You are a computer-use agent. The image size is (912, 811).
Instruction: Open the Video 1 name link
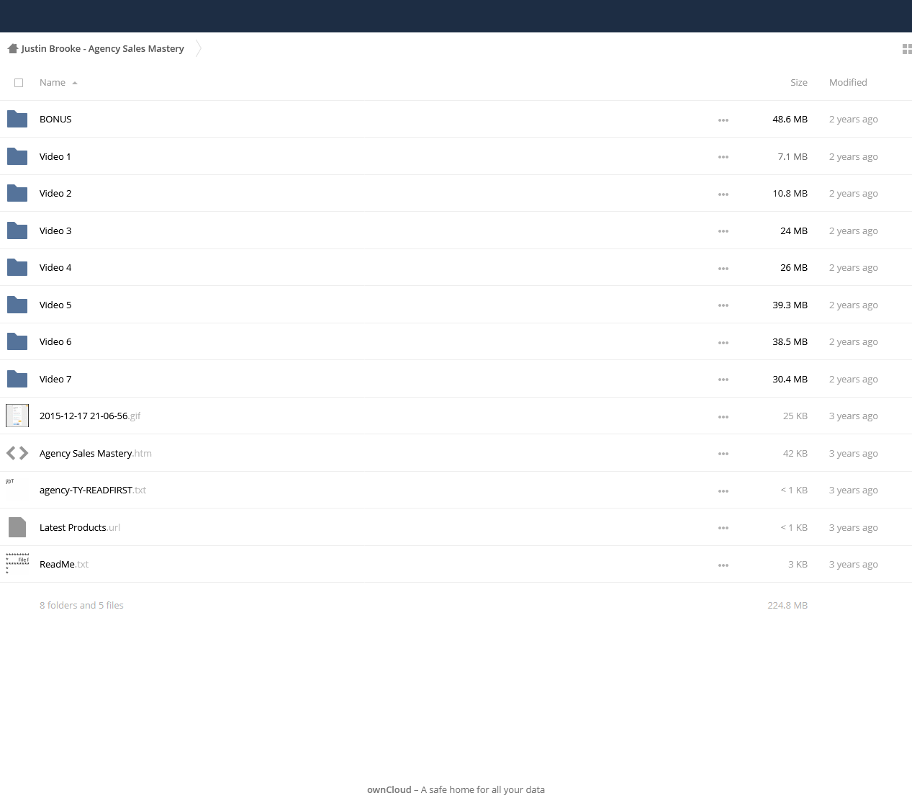click(55, 156)
